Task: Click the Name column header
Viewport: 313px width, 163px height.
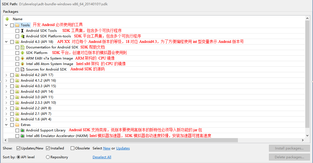Action: [17, 19]
